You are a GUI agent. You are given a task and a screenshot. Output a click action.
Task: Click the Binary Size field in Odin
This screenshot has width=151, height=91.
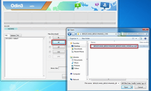click(62, 68)
